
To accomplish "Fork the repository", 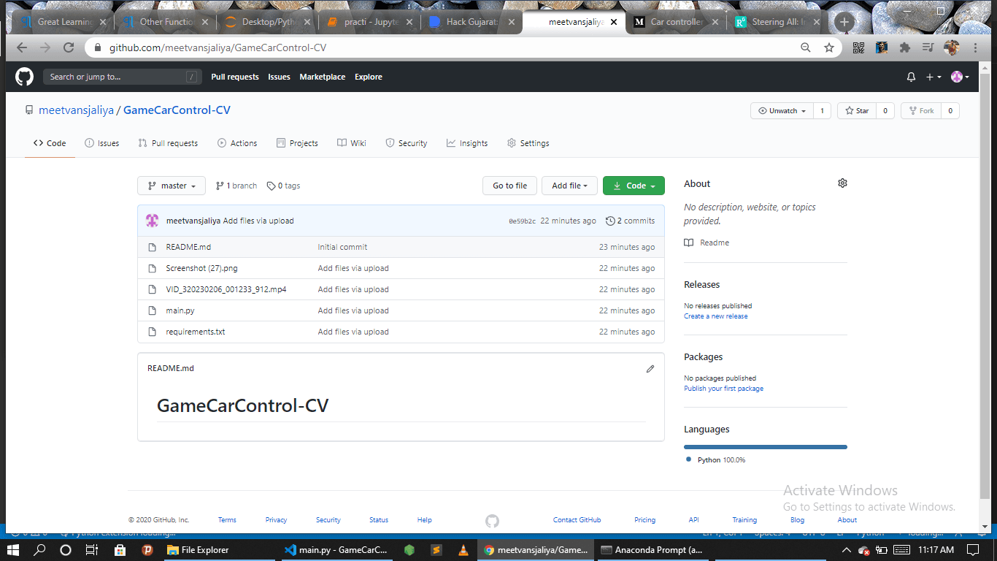I will click(921, 111).
